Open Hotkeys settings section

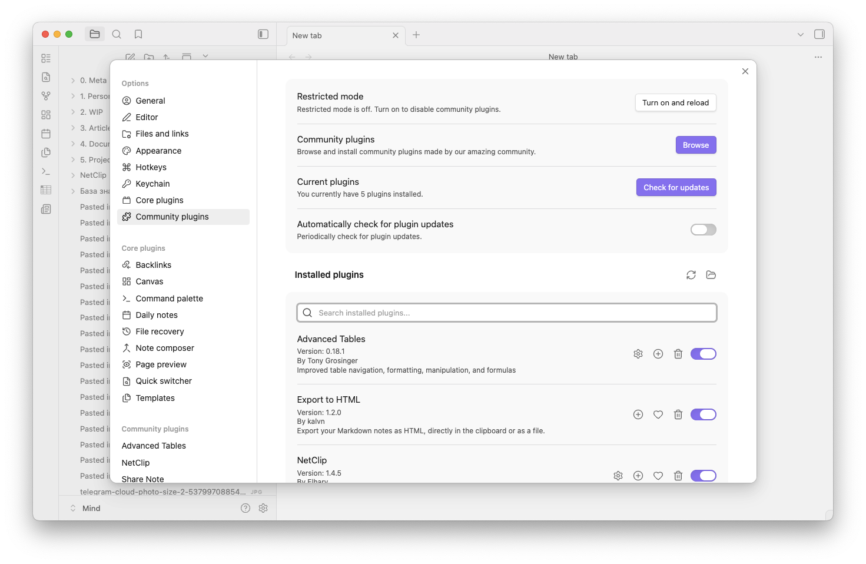pyautogui.click(x=183, y=167)
